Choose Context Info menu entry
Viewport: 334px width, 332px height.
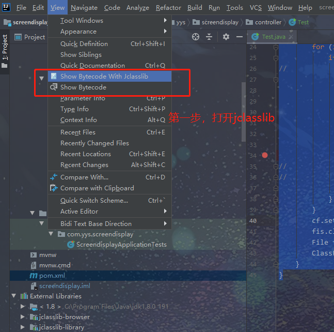tap(110, 119)
